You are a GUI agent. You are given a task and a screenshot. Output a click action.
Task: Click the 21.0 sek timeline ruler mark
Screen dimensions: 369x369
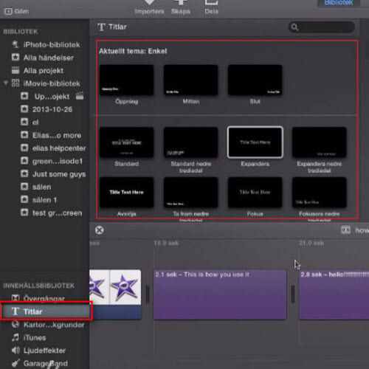pyautogui.click(x=311, y=243)
